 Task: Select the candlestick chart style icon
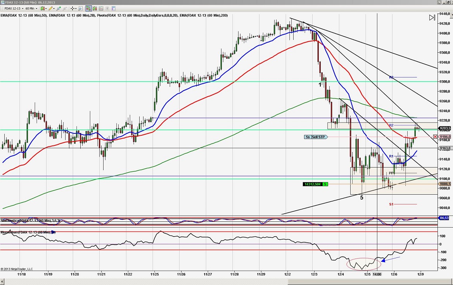(x=43, y=8)
